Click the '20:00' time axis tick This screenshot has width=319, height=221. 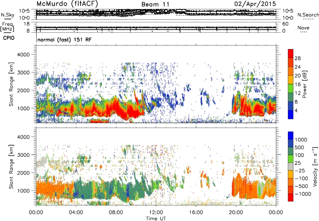click(x=236, y=212)
